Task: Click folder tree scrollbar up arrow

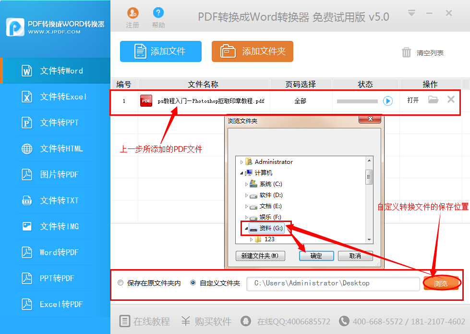Action: click(x=369, y=161)
